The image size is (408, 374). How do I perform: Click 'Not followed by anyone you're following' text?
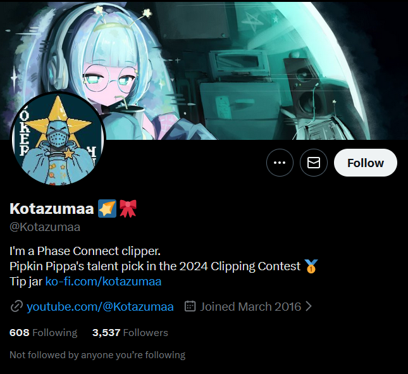[x=97, y=355]
